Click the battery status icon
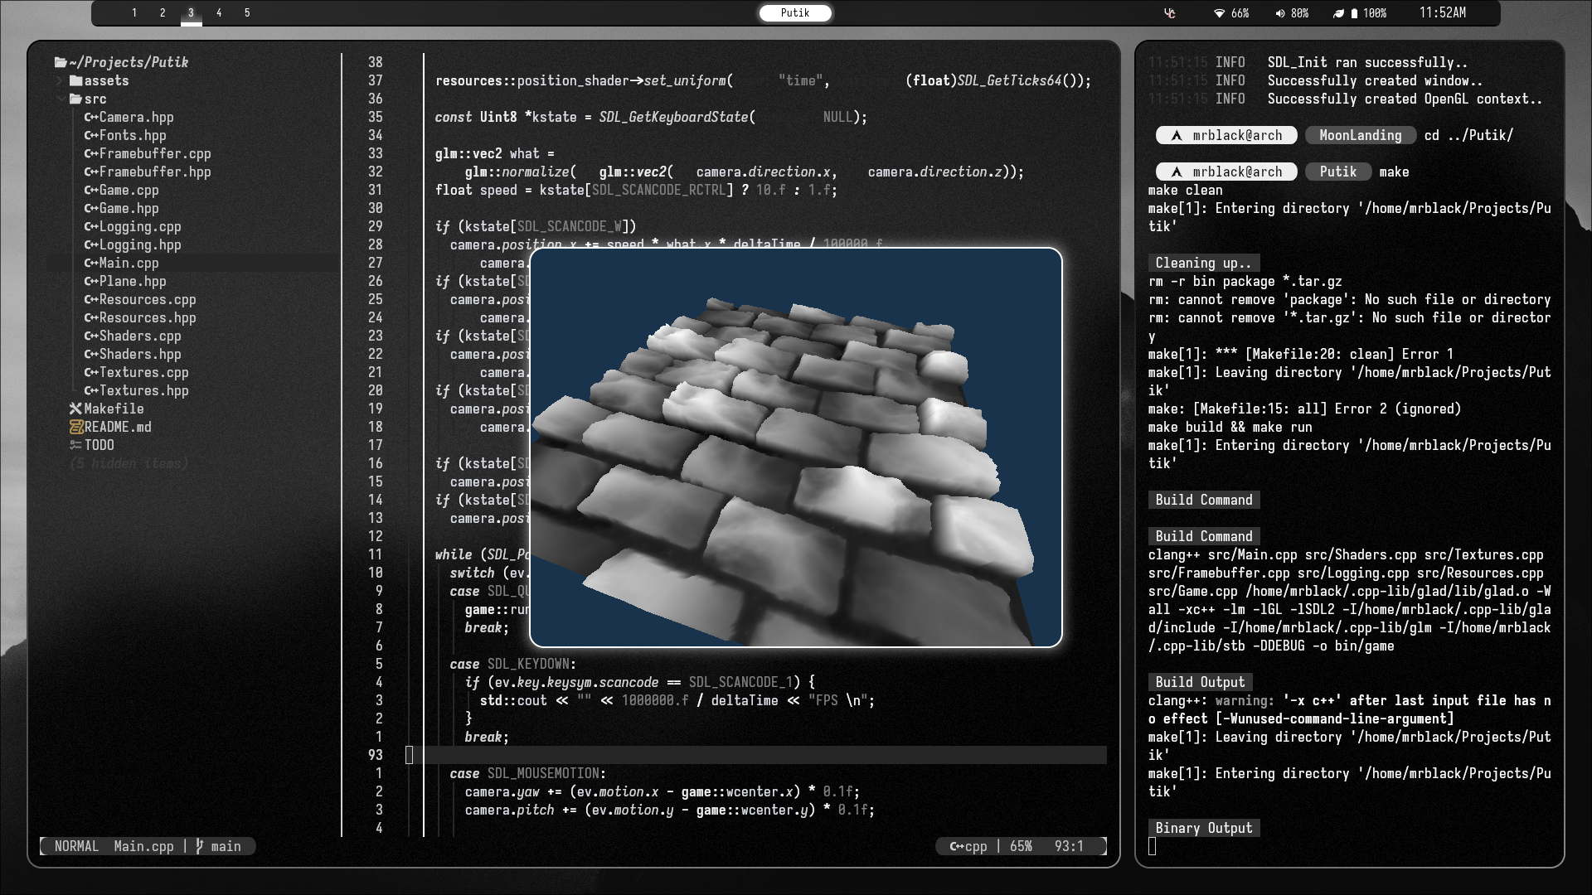Screen dimensions: 1592x895 1355,13
